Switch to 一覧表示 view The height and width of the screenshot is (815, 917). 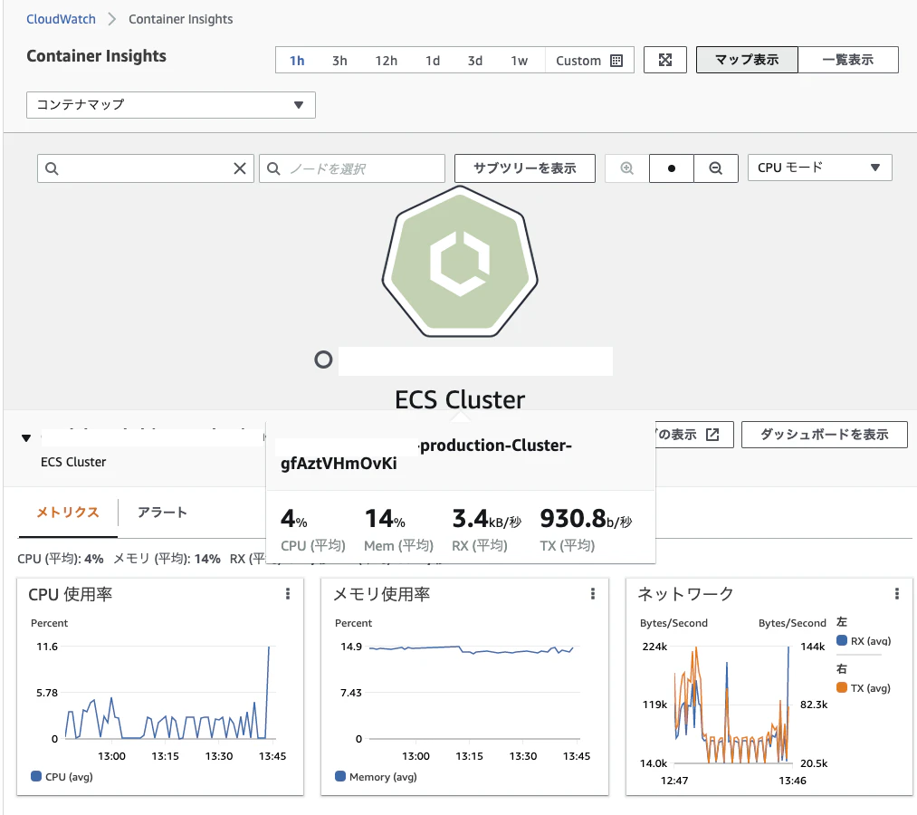pyautogui.click(x=848, y=60)
